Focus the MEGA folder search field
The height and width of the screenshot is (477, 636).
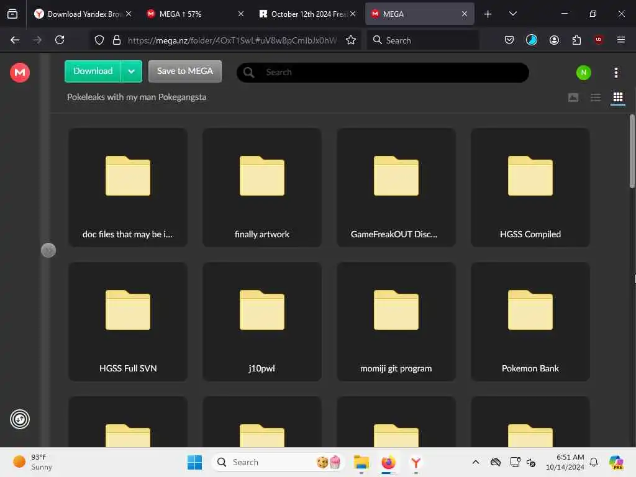[383, 73]
